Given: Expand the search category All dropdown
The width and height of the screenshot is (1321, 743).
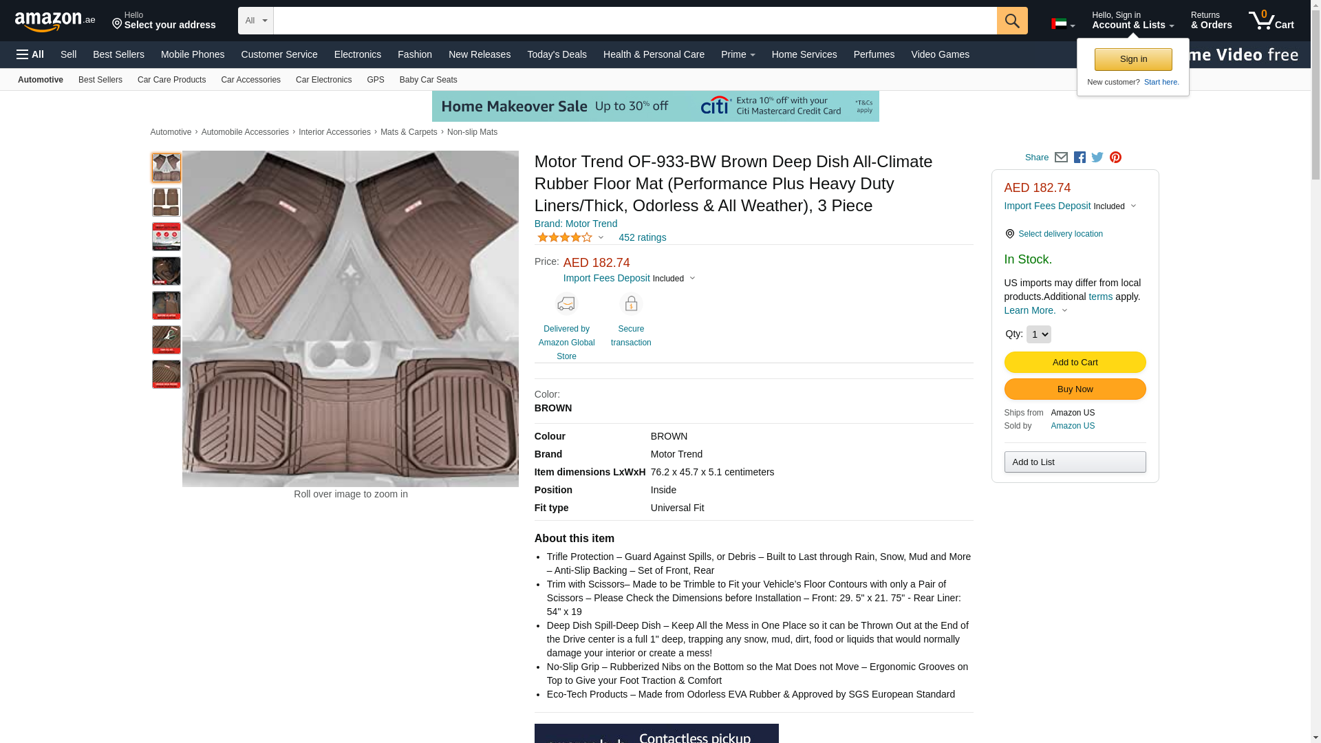Looking at the screenshot, I should [256, 21].
